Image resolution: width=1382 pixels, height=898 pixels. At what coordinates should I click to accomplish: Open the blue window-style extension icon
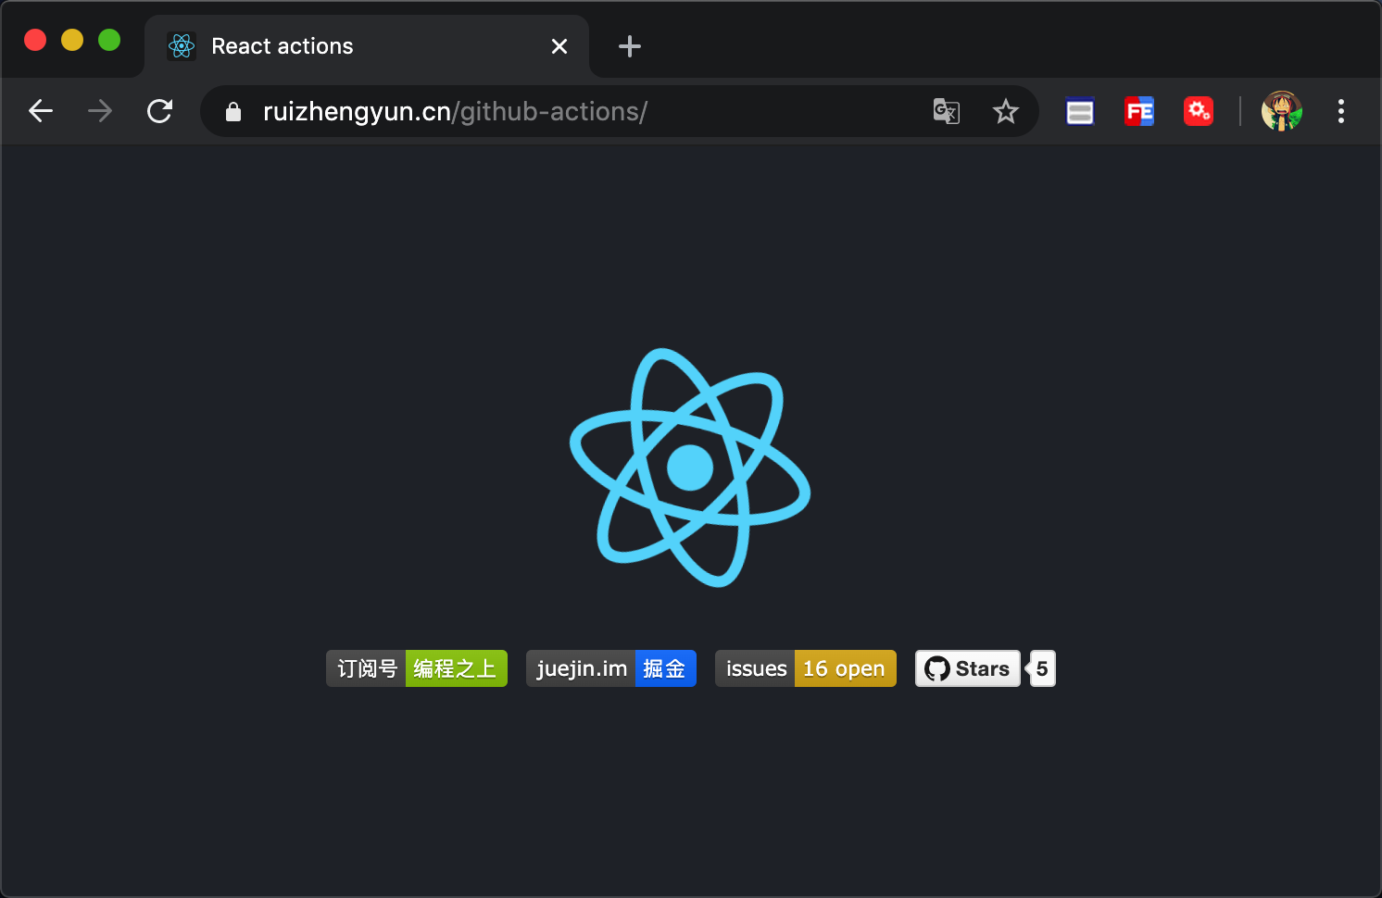coord(1080,112)
